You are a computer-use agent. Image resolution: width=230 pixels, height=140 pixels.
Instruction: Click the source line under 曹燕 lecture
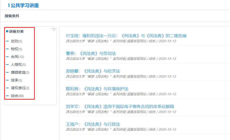(x=121, y=59)
